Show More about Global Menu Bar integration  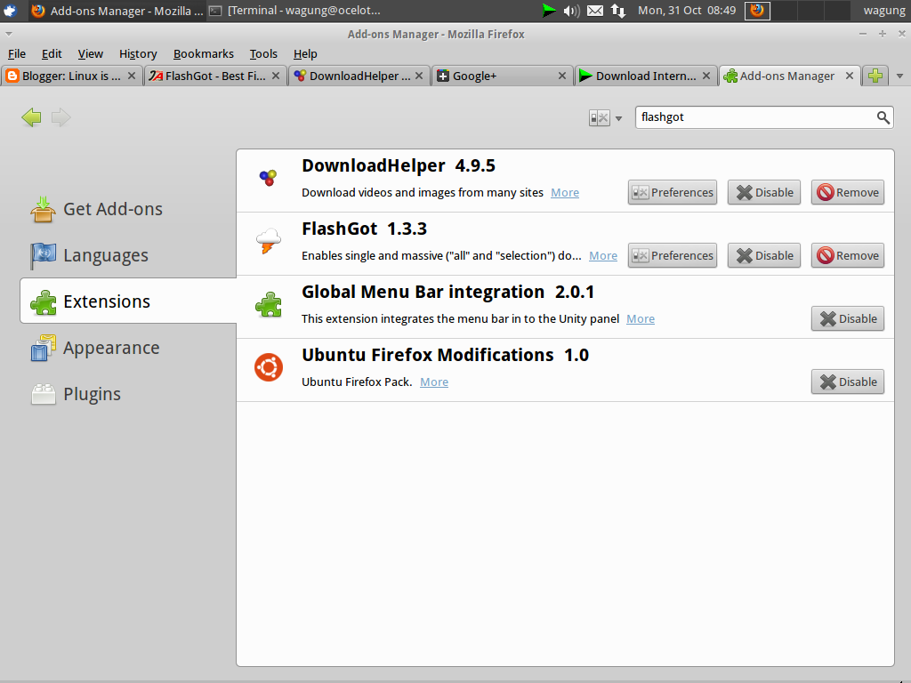(641, 319)
